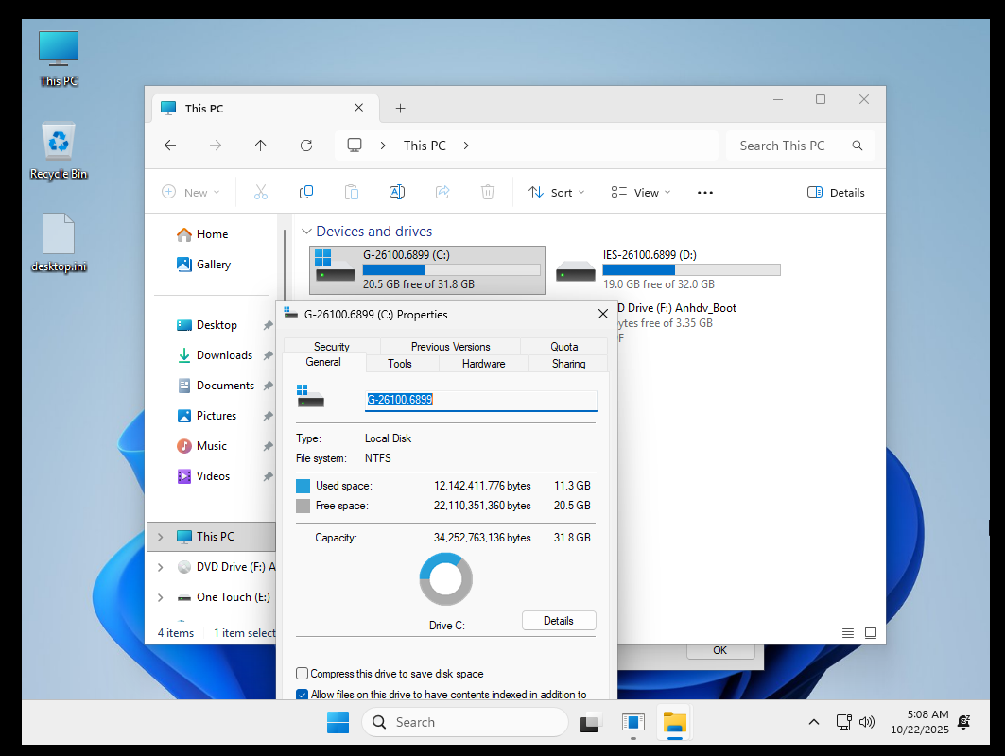
Task: Click the Used space blue swatch
Action: (303, 486)
